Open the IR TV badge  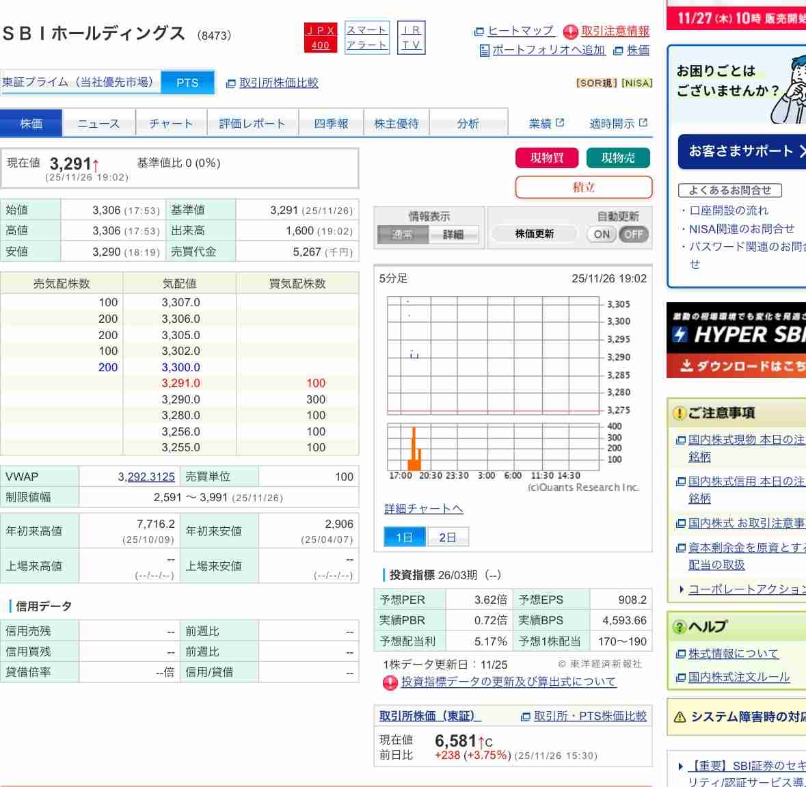click(x=412, y=38)
